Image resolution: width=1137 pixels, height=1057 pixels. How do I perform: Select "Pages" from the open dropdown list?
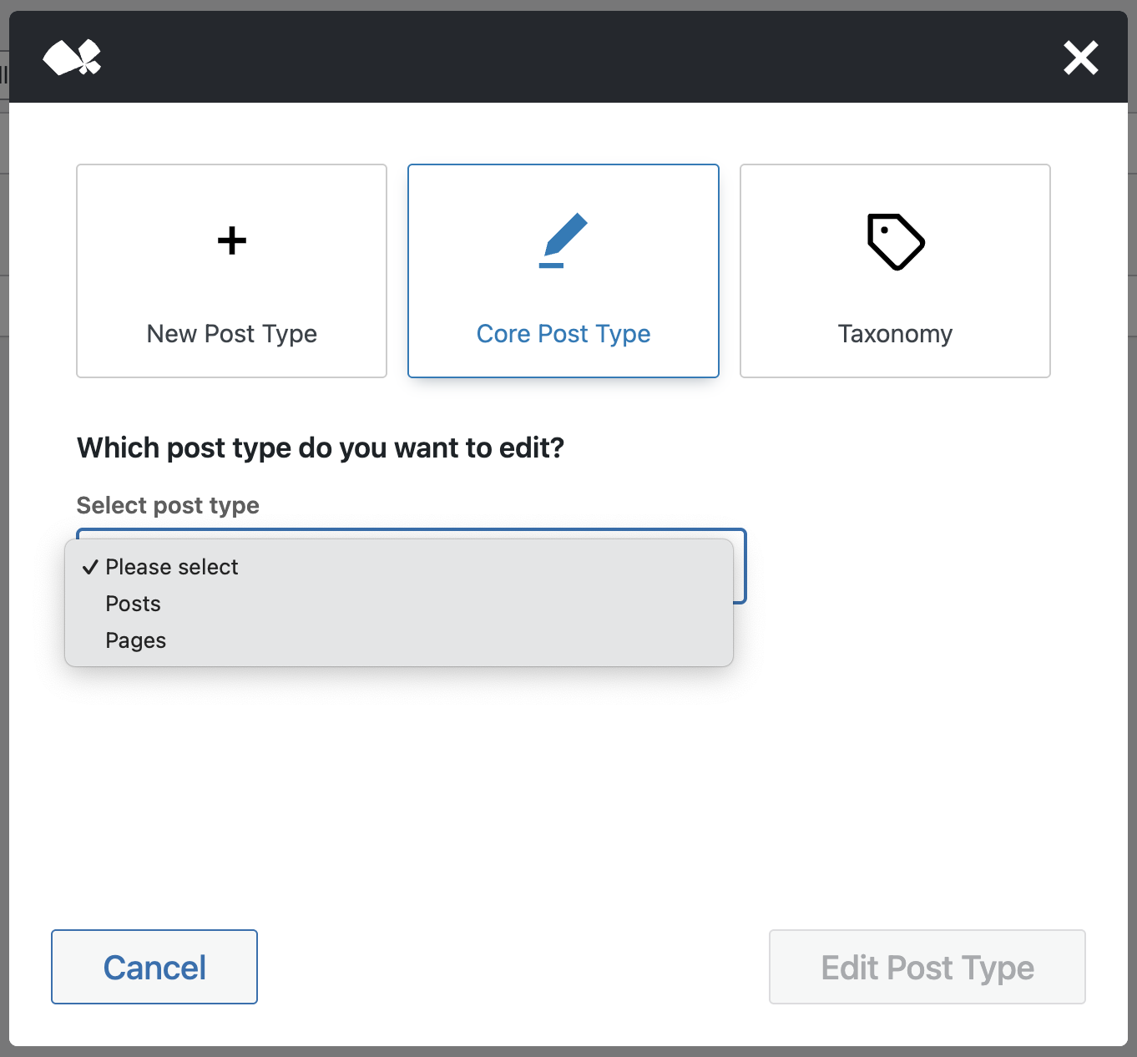(135, 640)
